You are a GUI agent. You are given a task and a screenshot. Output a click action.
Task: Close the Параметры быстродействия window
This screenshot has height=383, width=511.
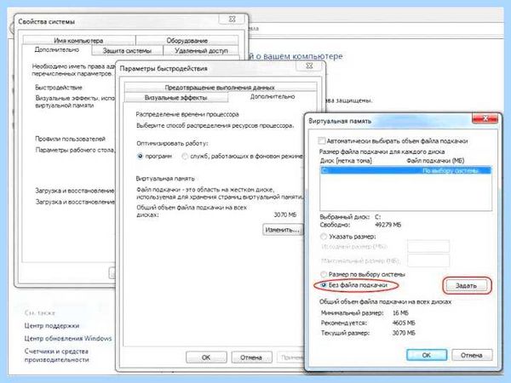click(x=310, y=66)
